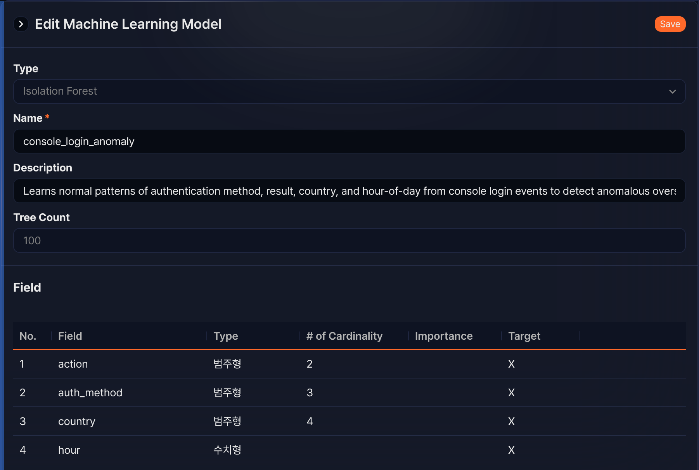Sort by the No. column header
Screen dimensions: 699x470
[x=28, y=336]
